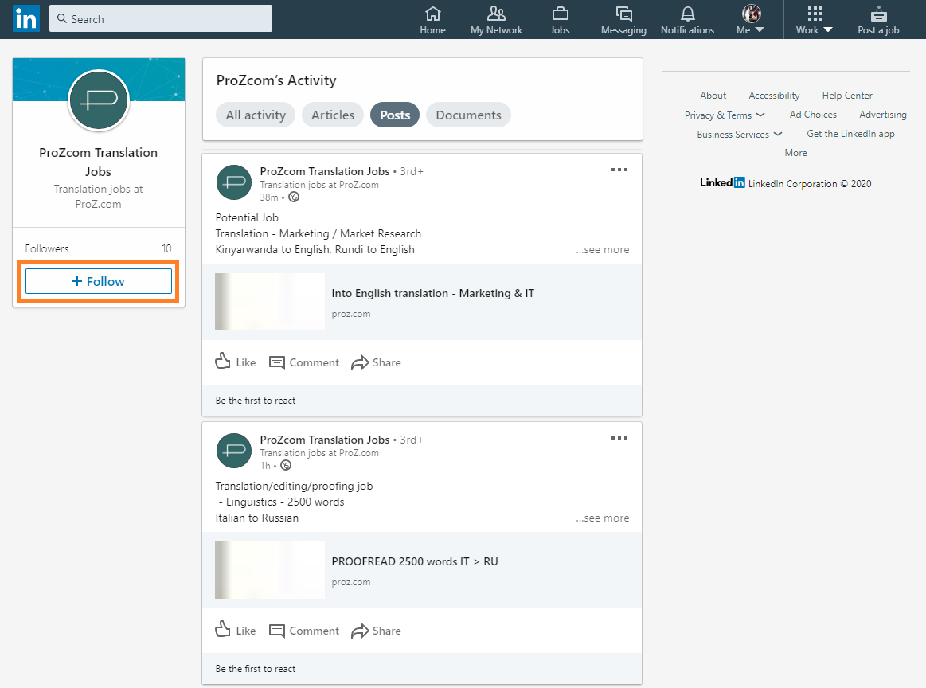Expand first post with see more
This screenshot has height=688, width=926.
[603, 249]
